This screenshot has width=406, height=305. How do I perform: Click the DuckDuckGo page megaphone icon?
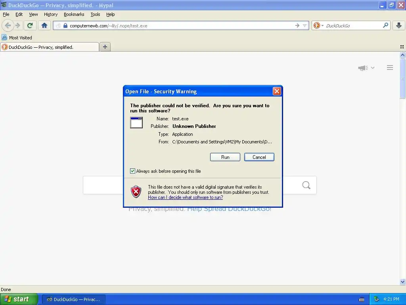[x=363, y=68]
